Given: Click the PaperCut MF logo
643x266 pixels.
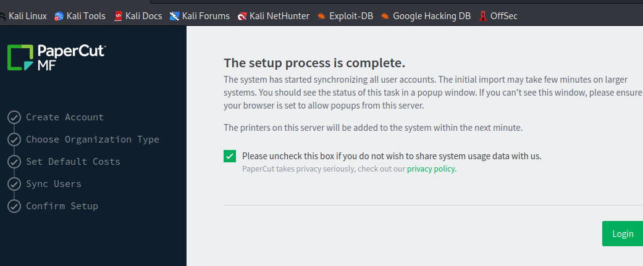Looking at the screenshot, I should (x=57, y=57).
